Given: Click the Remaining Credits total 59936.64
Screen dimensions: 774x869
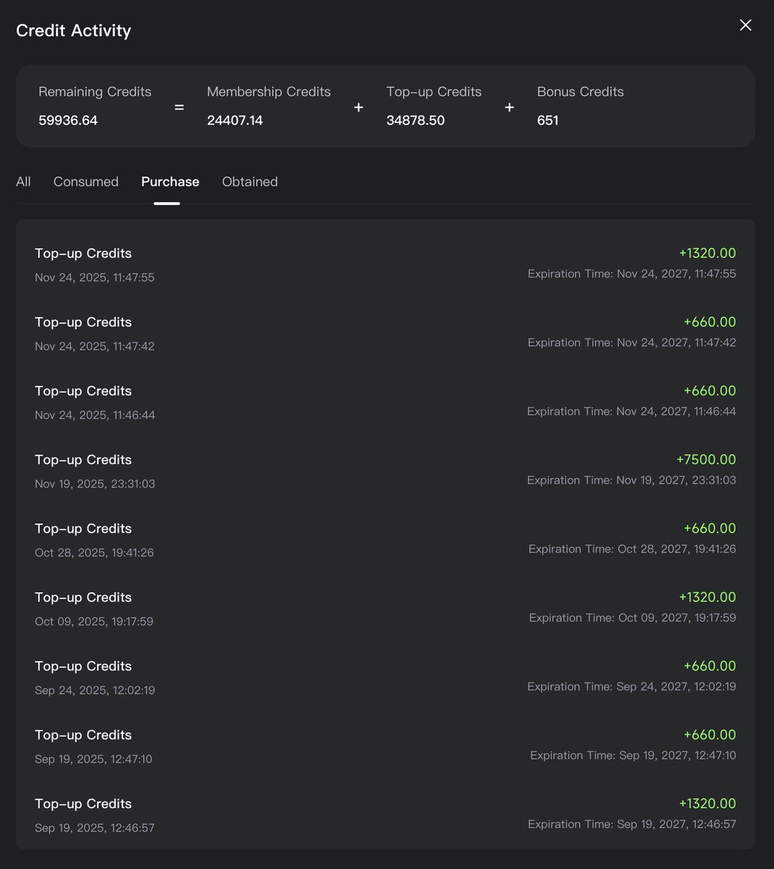Looking at the screenshot, I should click(68, 120).
